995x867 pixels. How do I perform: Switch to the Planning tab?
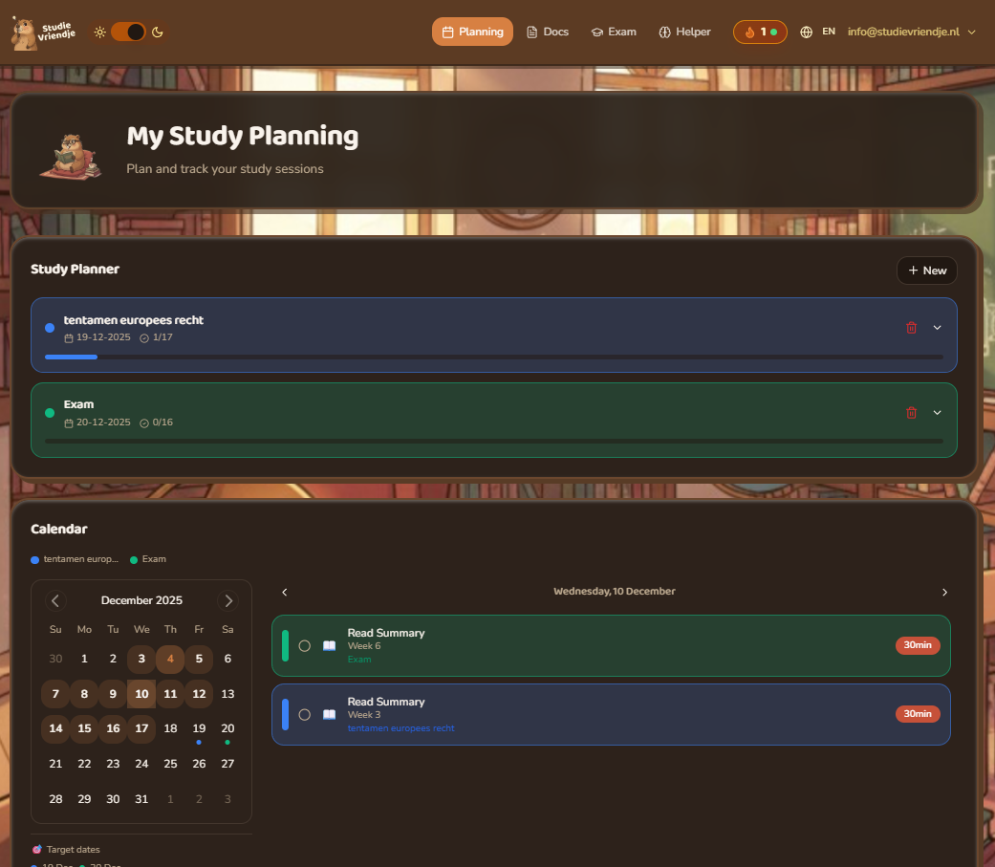[472, 31]
